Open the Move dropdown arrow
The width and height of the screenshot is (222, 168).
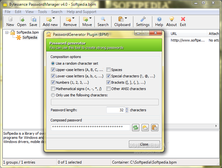pos(91,18)
